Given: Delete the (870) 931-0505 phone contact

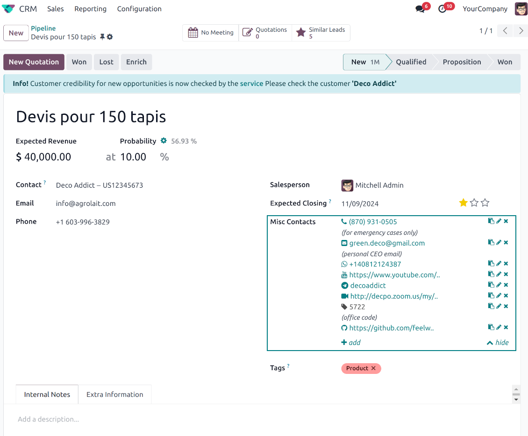Looking at the screenshot, I should (506, 221).
